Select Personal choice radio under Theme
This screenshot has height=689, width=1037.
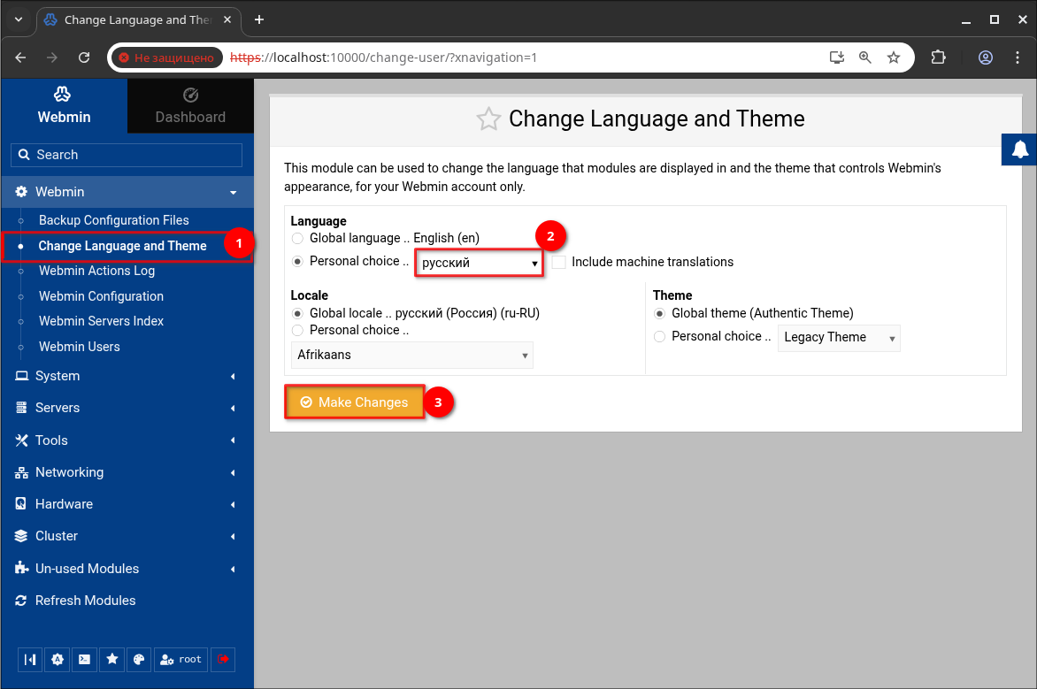coord(659,336)
